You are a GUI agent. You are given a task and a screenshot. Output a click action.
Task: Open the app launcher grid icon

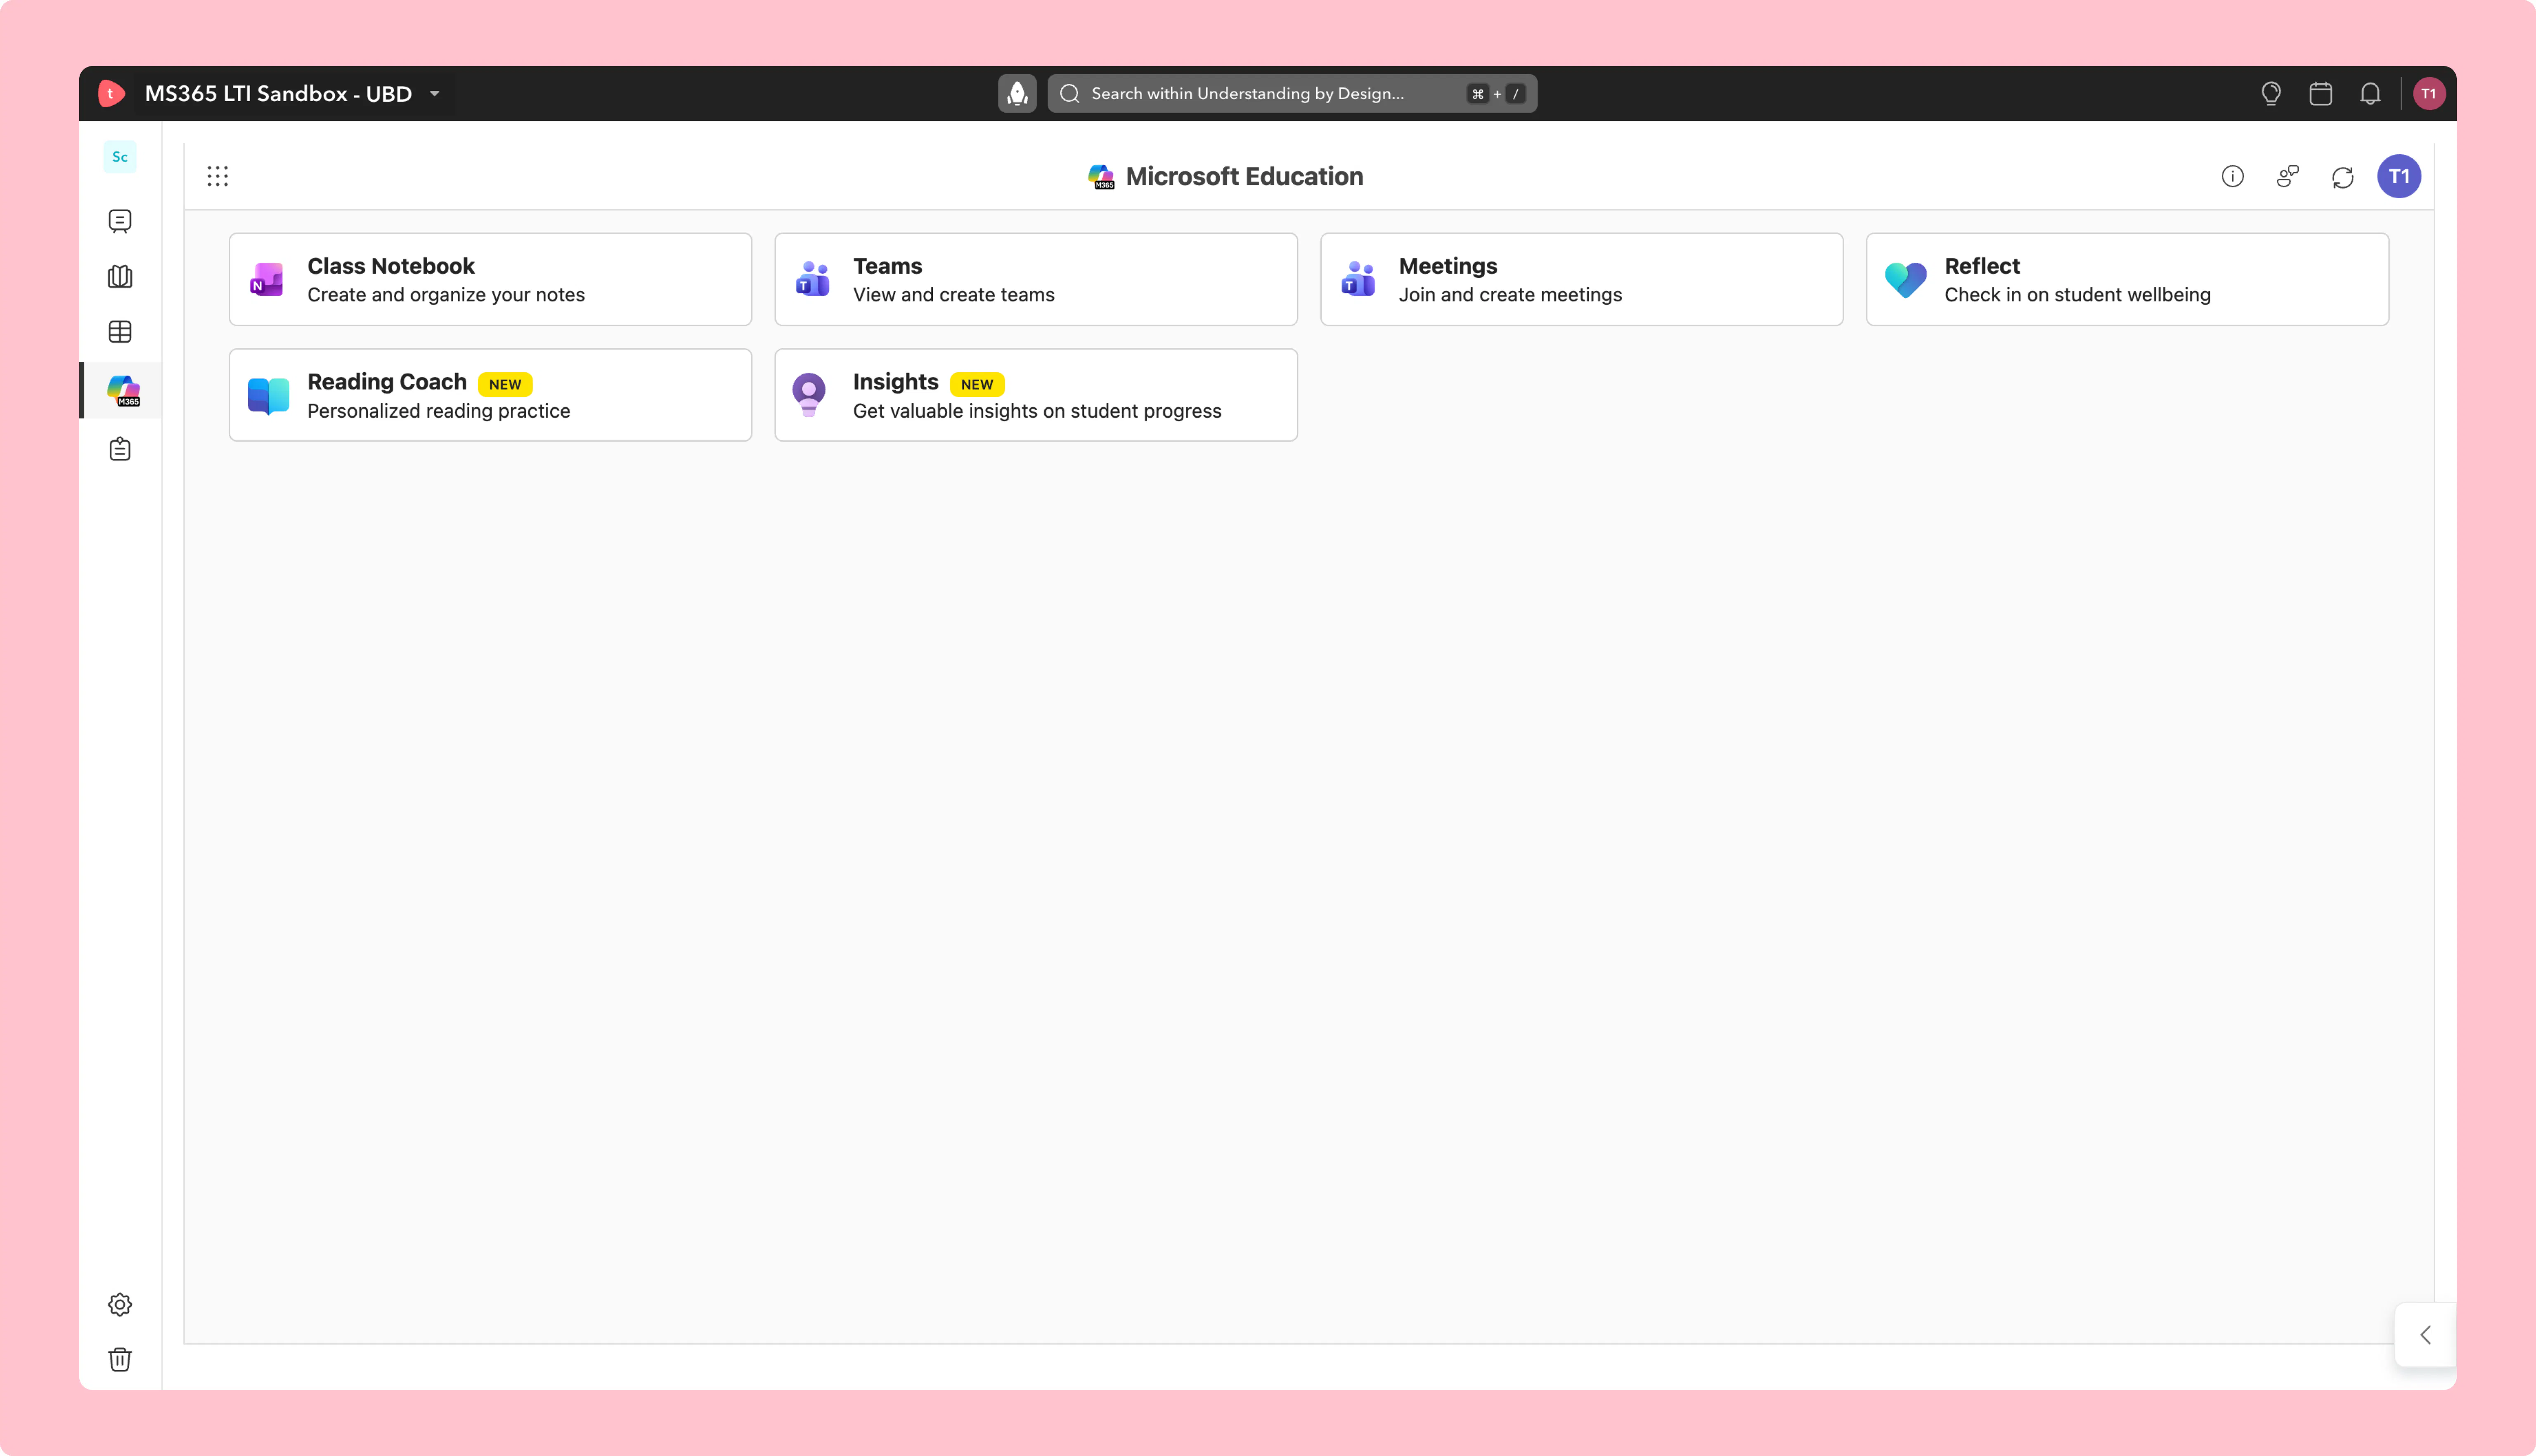coord(218,176)
